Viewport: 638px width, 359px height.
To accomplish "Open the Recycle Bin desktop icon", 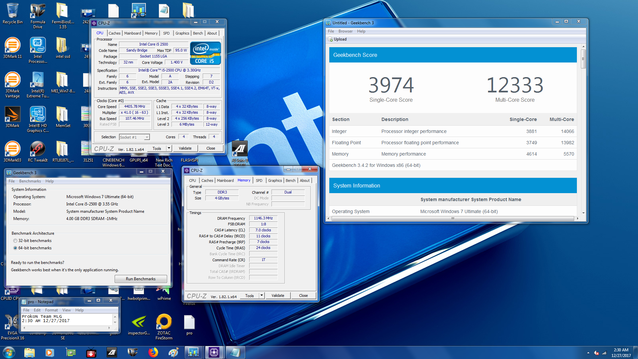I will tap(13, 13).
